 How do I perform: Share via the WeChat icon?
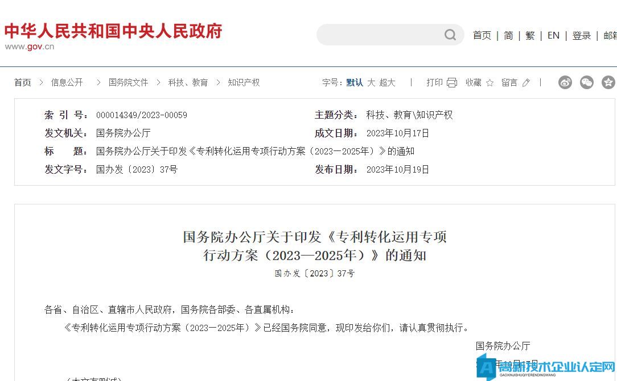click(587, 82)
